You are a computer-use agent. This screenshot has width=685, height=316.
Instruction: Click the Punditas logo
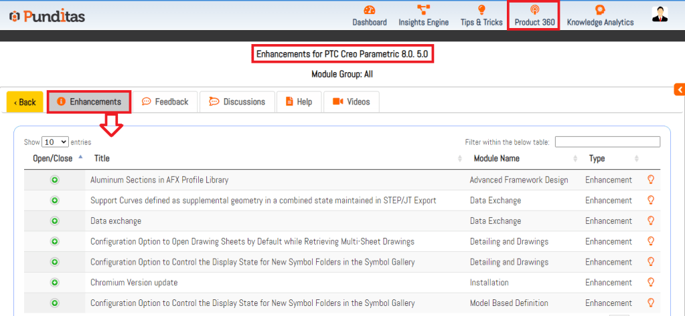(47, 15)
